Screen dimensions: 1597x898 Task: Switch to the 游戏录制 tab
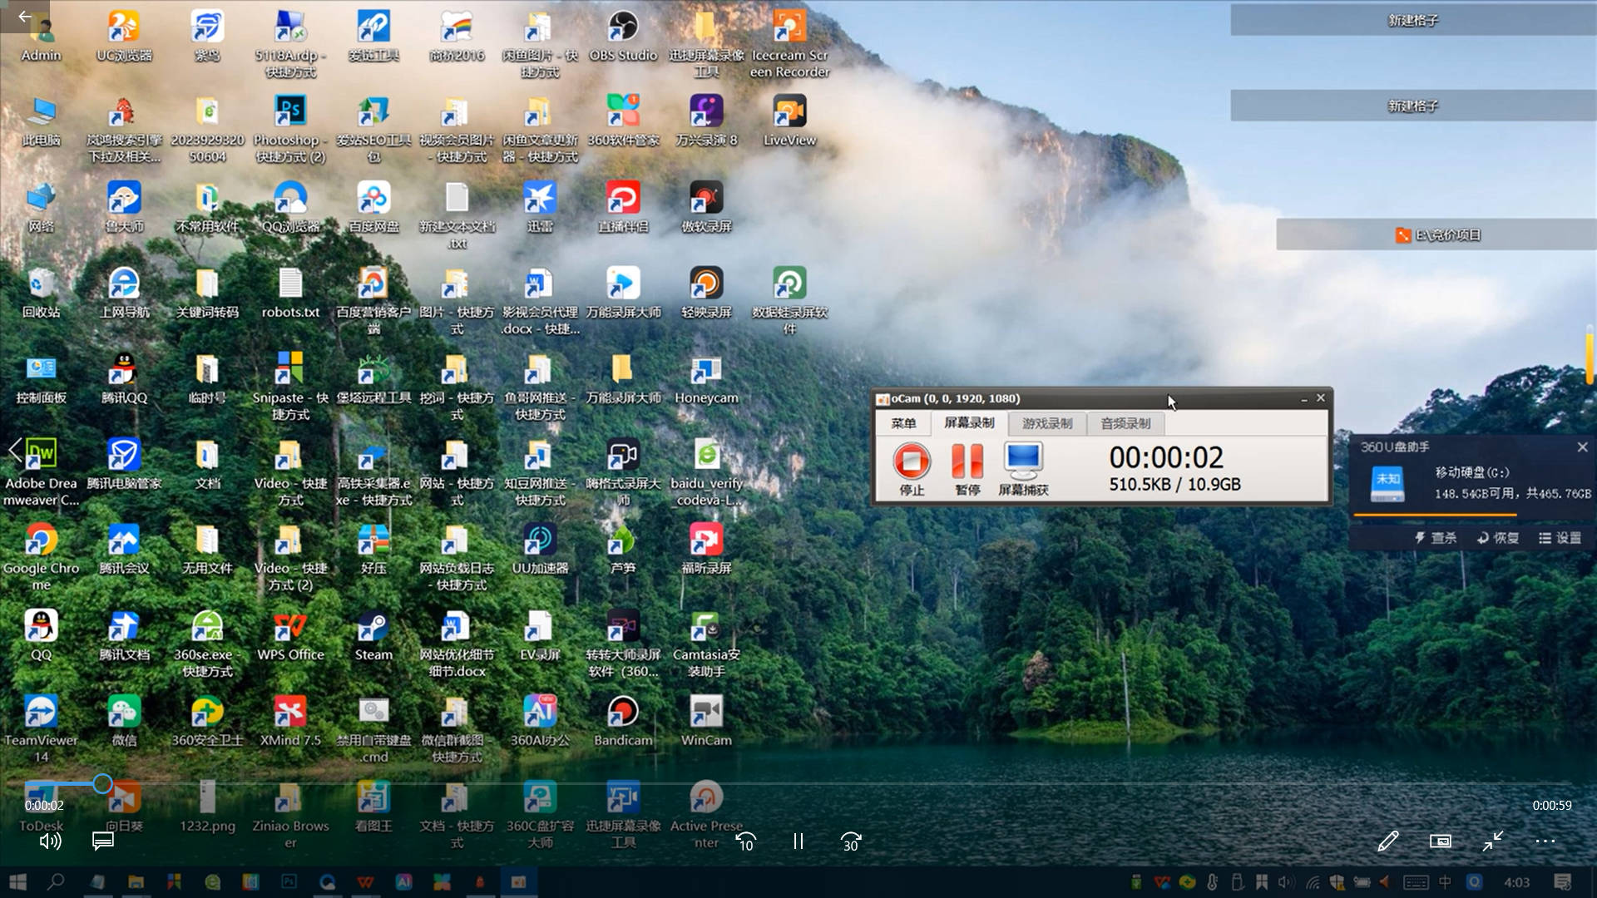coord(1047,423)
